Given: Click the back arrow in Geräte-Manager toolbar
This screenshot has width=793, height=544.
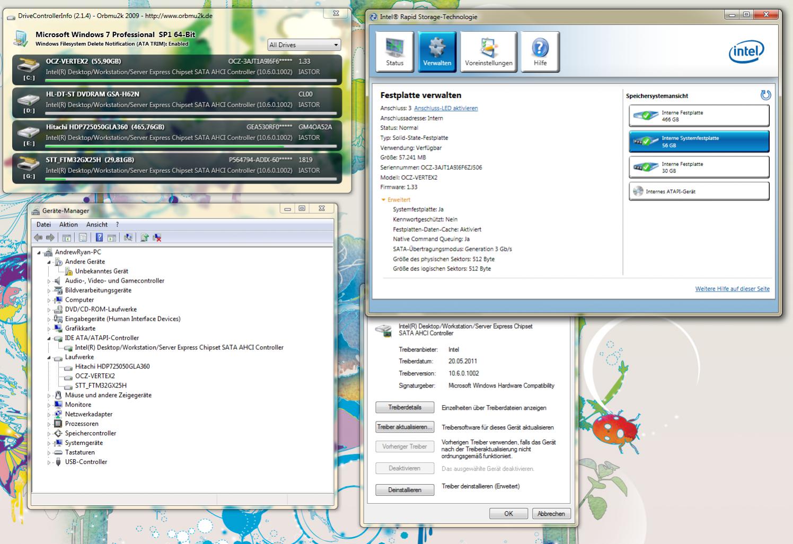Looking at the screenshot, I should point(38,238).
